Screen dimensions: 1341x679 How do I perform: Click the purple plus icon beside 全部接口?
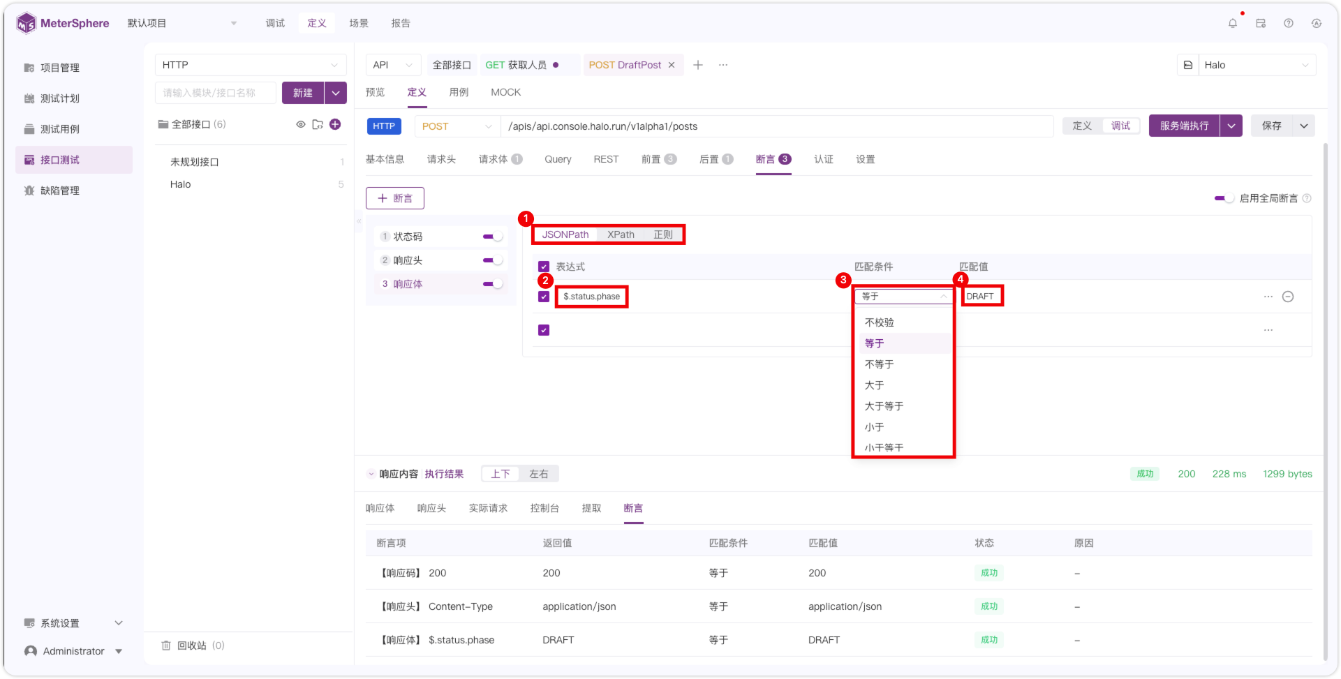(335, 124)
